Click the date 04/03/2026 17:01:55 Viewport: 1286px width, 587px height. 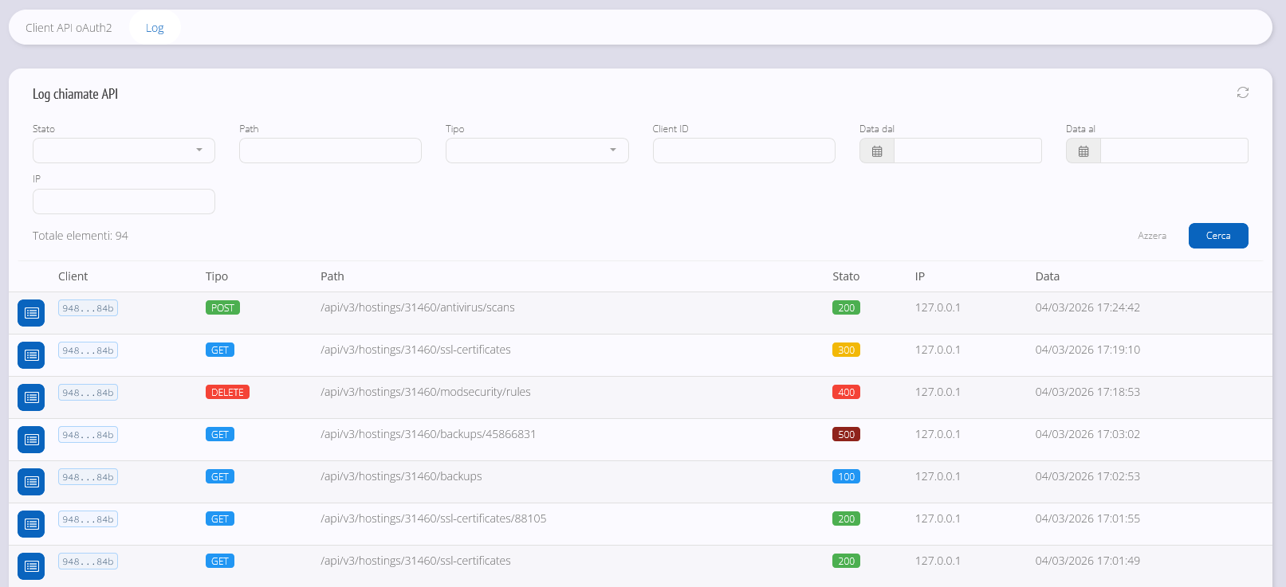1087,519
